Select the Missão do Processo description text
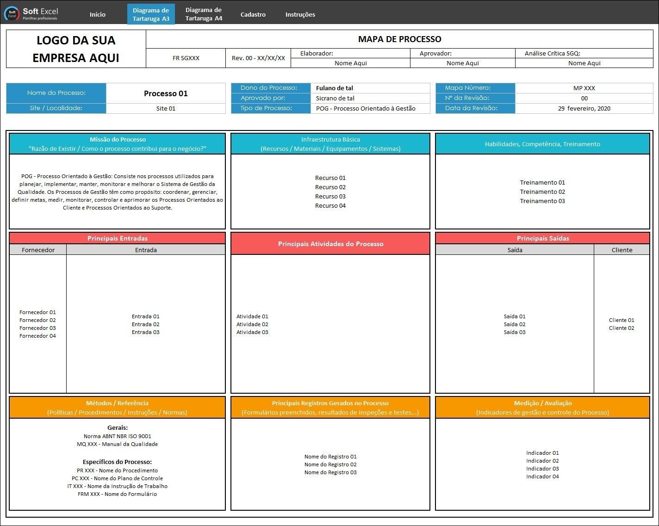This screenshot has height=526, width=659. pos(118,192)
